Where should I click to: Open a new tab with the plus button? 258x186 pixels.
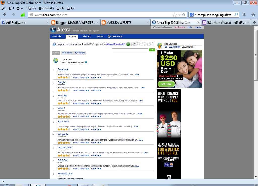point(254,22)
